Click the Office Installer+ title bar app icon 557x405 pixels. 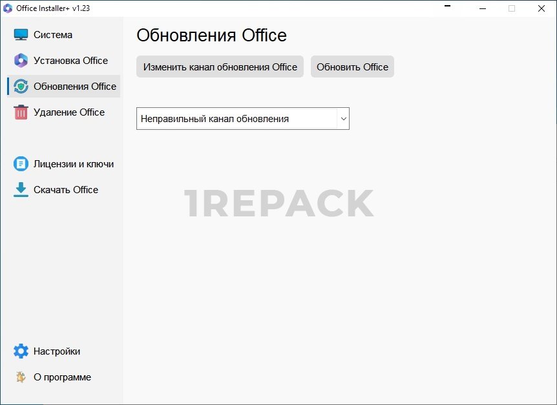8,8
